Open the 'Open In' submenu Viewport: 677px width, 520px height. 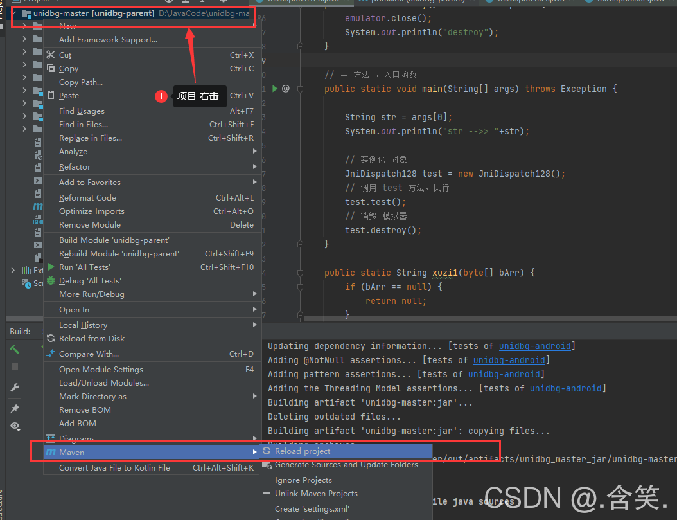click(153, 310)
